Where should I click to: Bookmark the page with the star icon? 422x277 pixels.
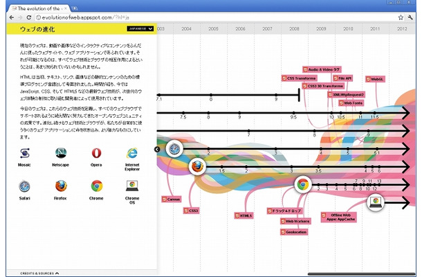tap(401, 17)
